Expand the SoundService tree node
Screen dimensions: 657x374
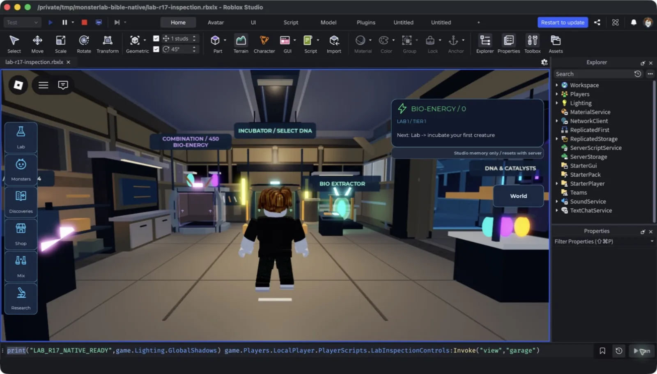(557, 201)
